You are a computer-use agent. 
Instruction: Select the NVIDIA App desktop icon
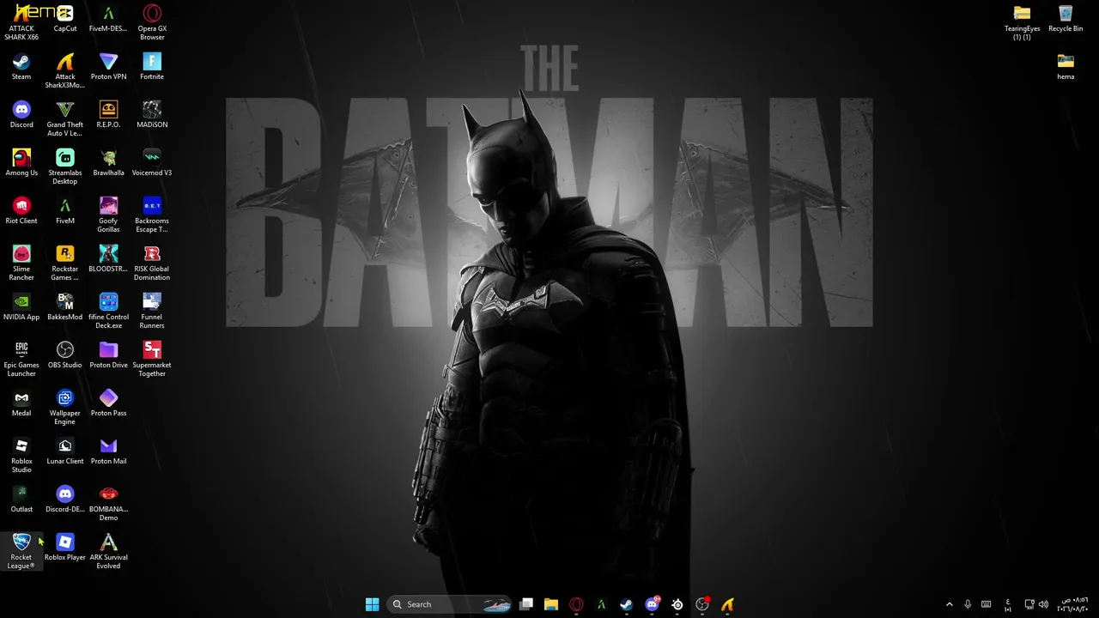click(21, 307)
